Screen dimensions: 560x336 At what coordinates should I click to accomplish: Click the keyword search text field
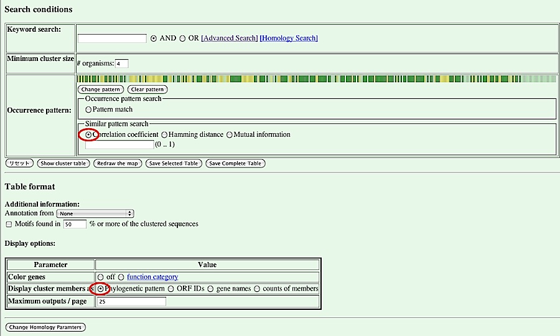[112, 39]
